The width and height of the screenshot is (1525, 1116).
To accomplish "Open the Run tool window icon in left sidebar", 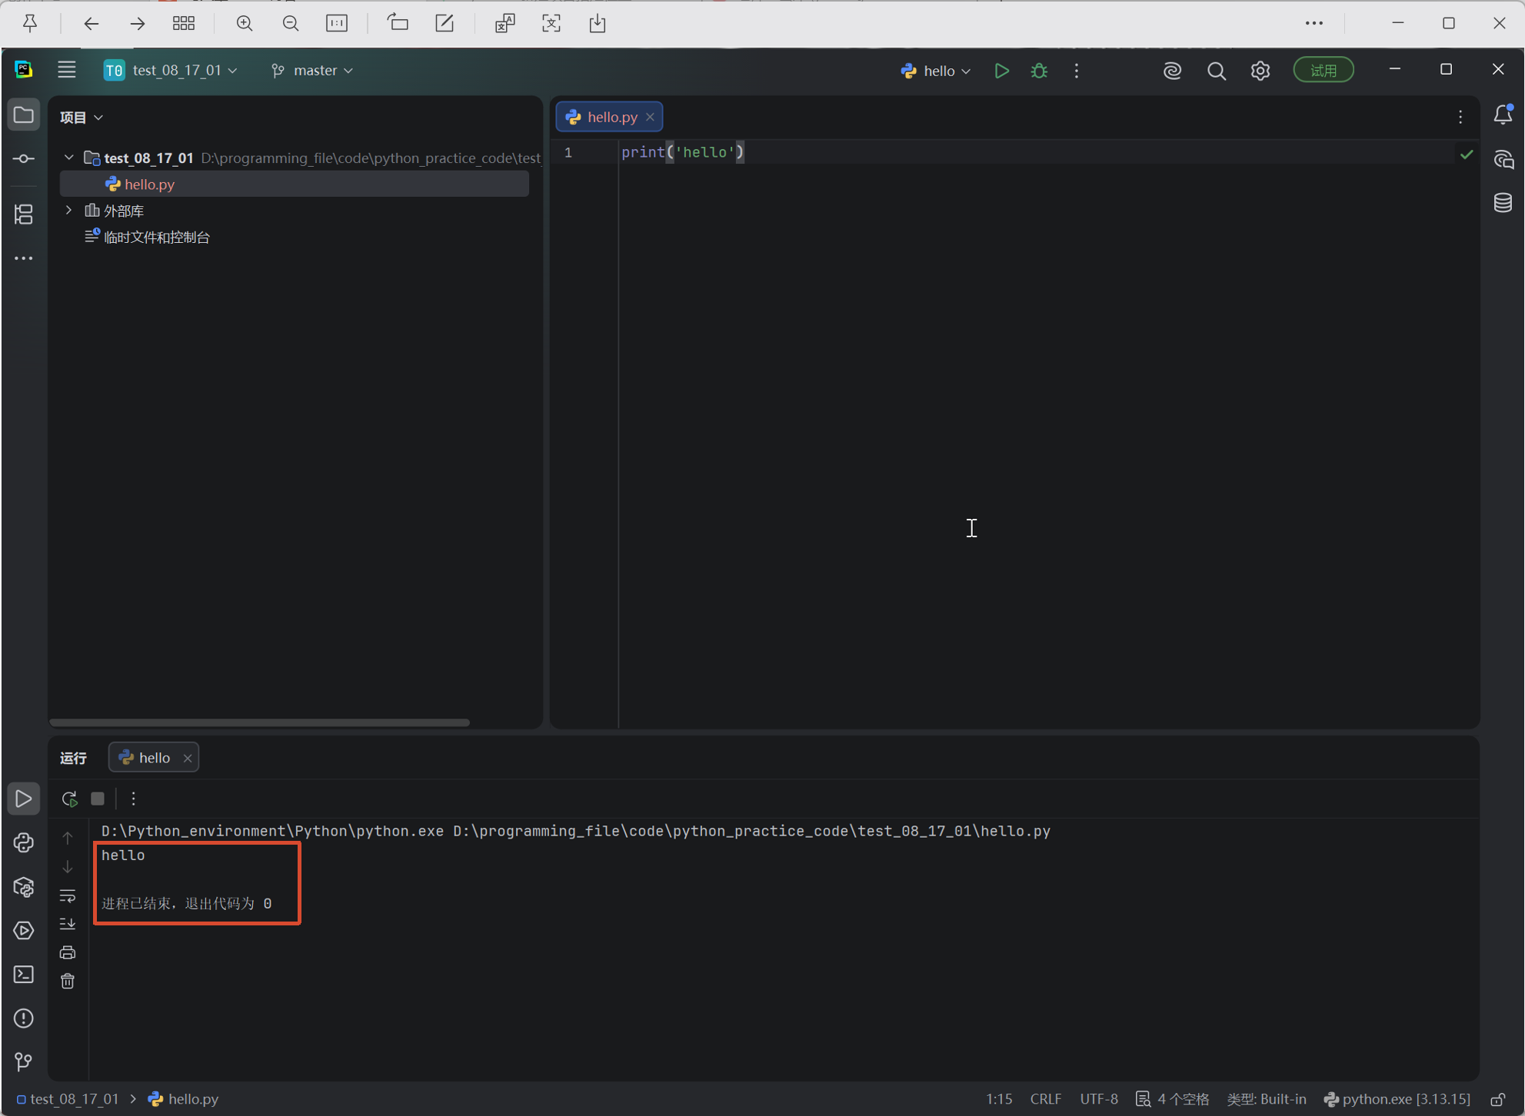I will point(24,799).
